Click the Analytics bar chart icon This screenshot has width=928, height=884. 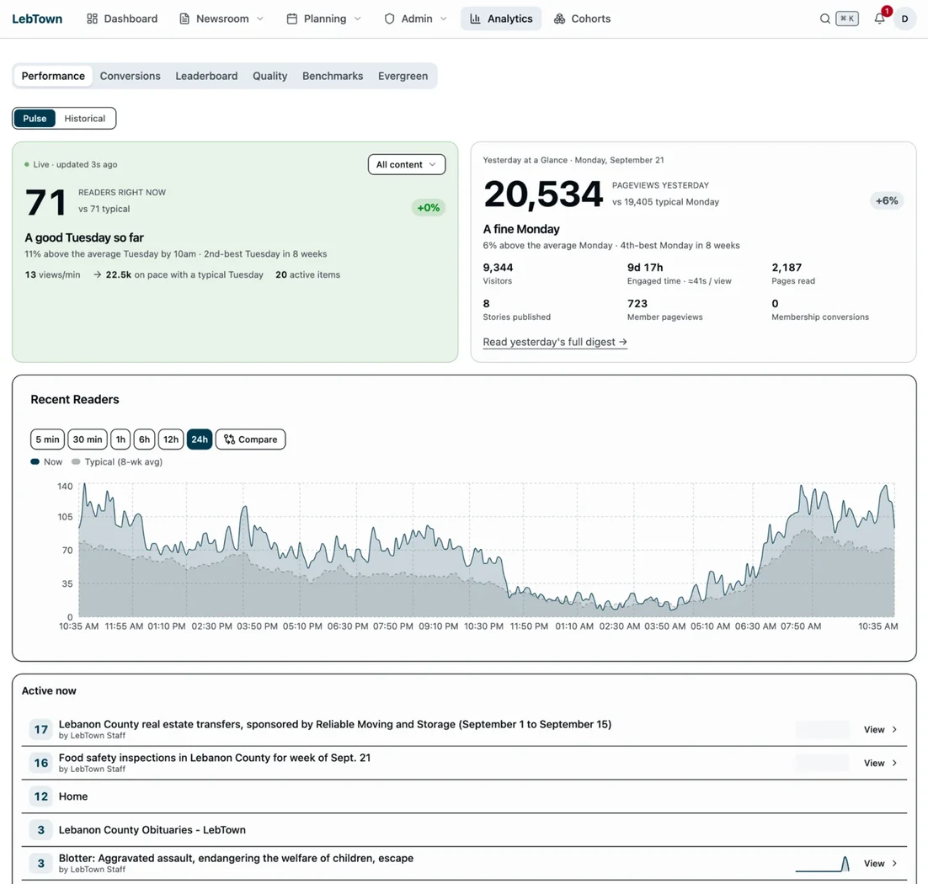point(475,19)
